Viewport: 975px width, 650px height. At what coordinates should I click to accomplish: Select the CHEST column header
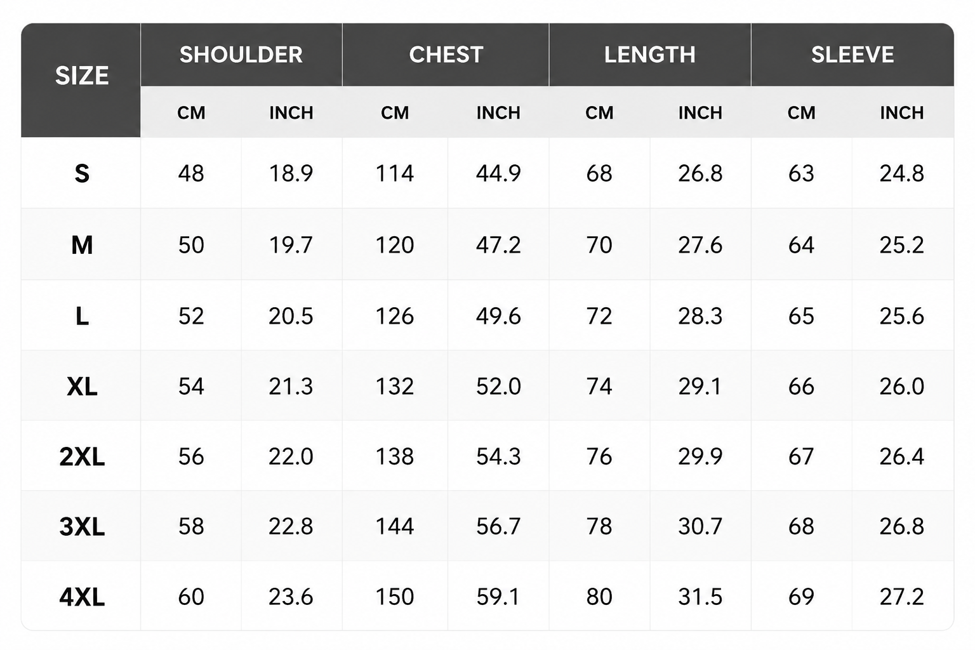[x=446, y=55]
